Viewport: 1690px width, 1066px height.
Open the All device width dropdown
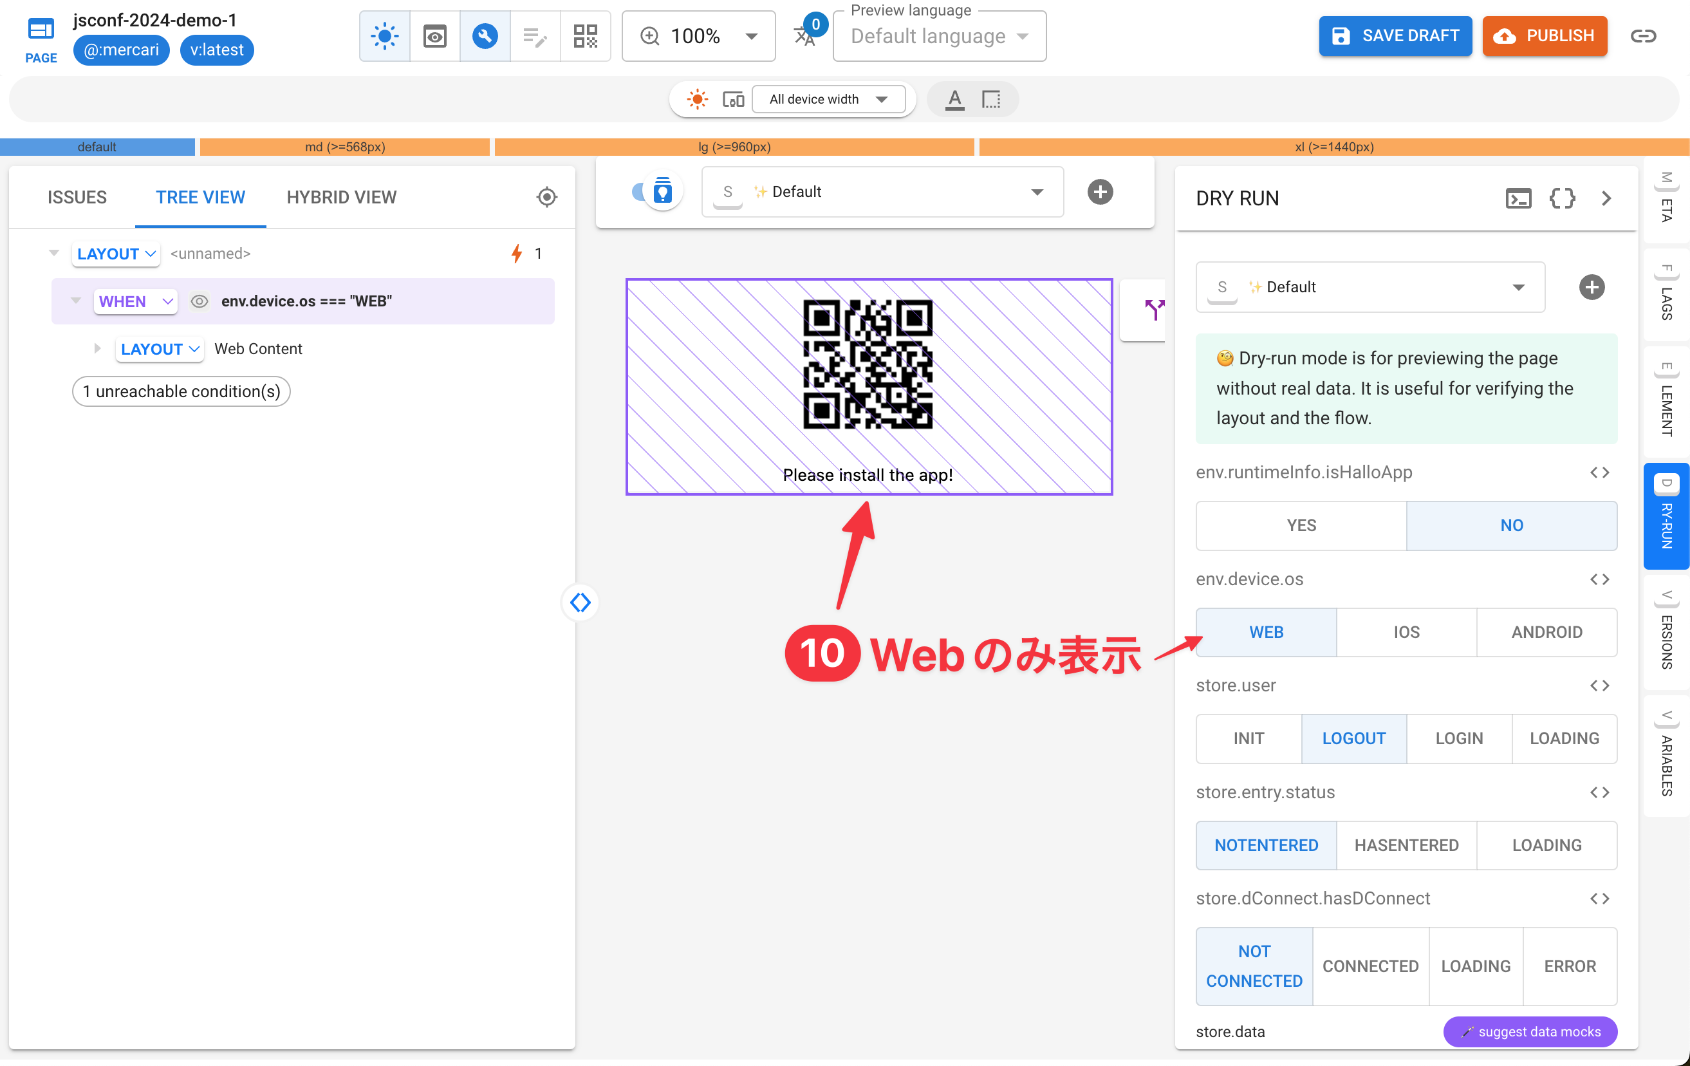828,99
